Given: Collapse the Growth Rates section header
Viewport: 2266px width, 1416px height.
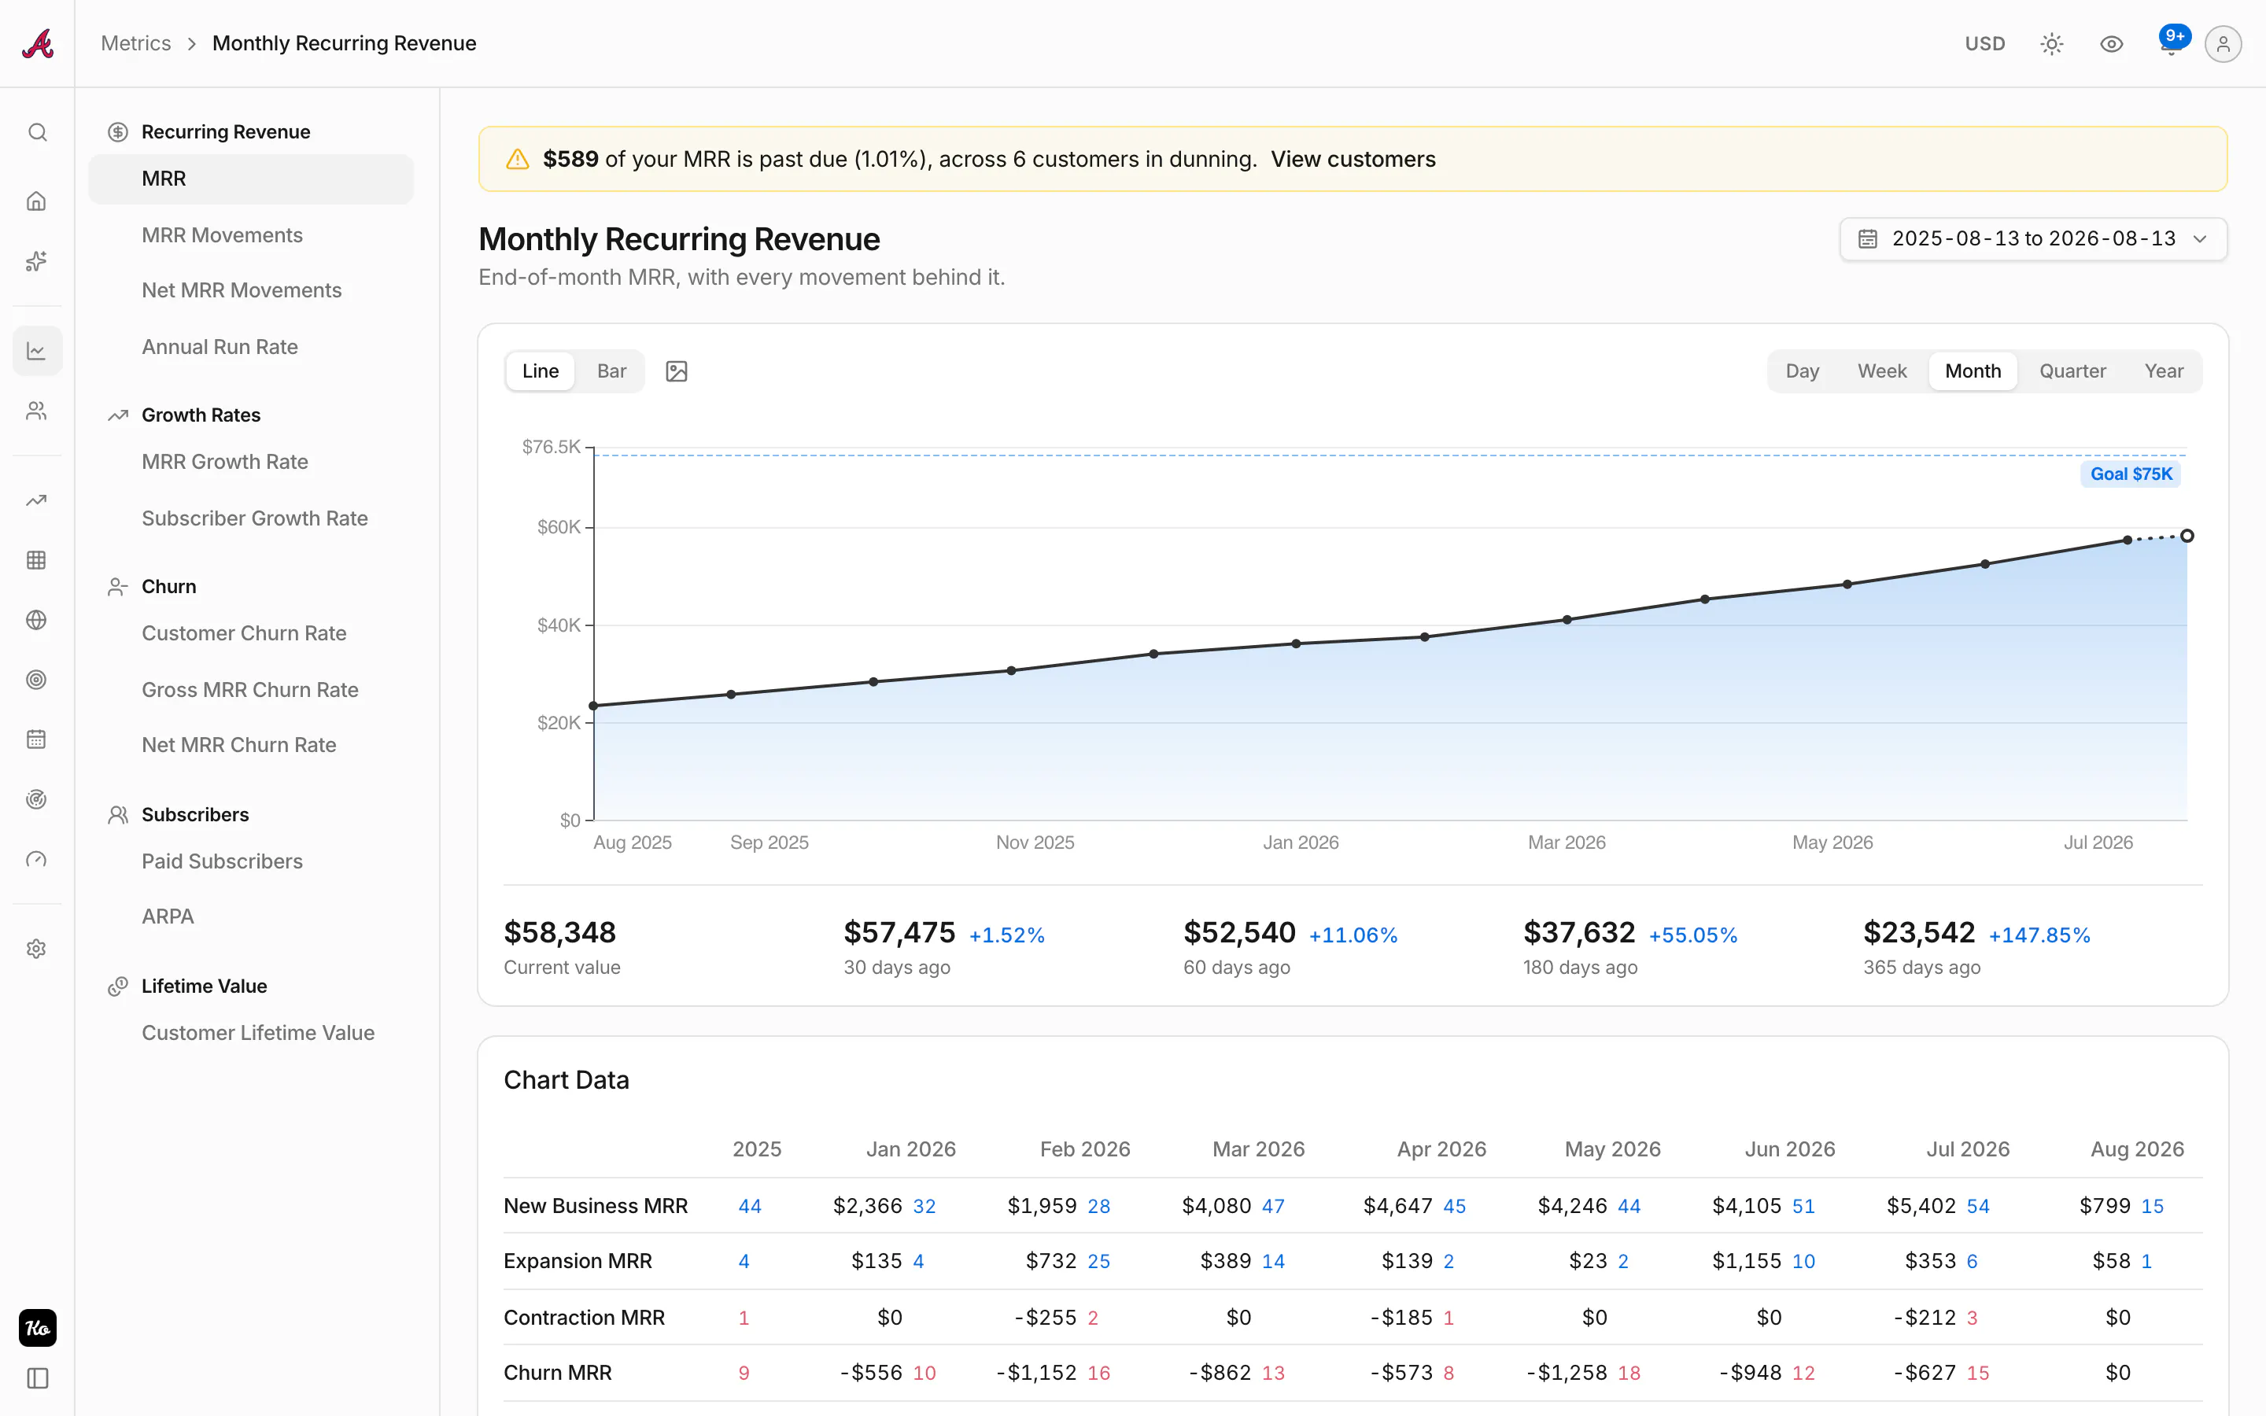Looking at the screenshot, I should pos(201,415).
